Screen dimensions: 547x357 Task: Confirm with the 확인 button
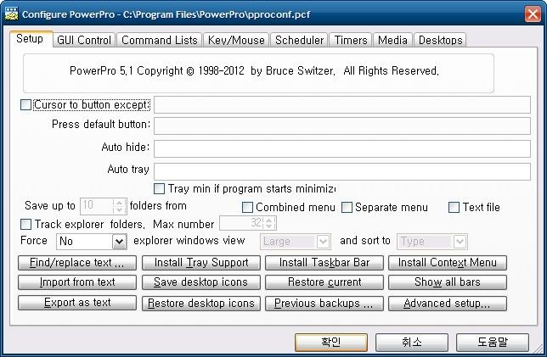(331, 343)
